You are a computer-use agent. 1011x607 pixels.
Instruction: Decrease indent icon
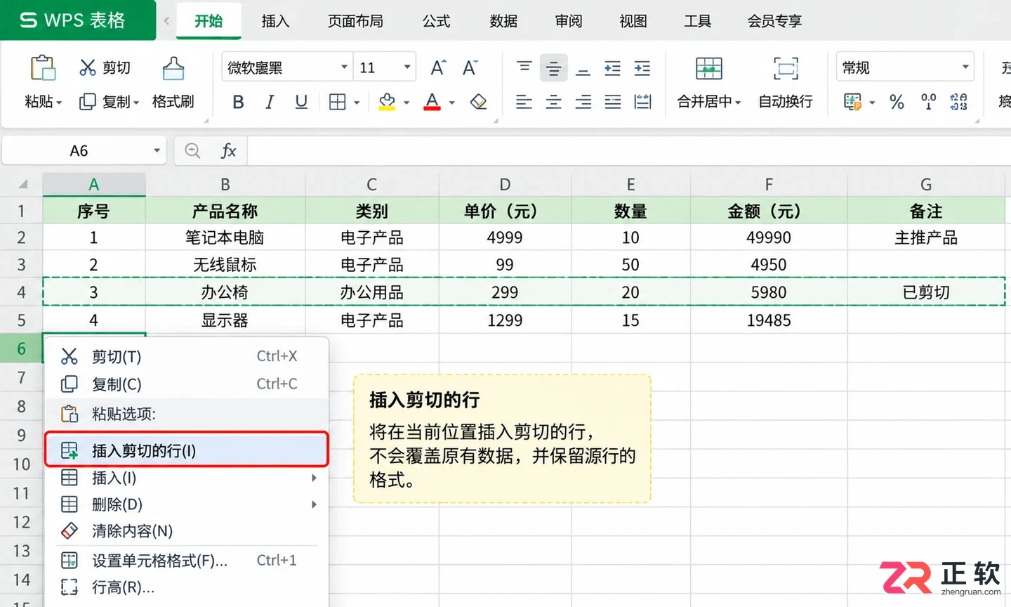(x=612, y=68)
